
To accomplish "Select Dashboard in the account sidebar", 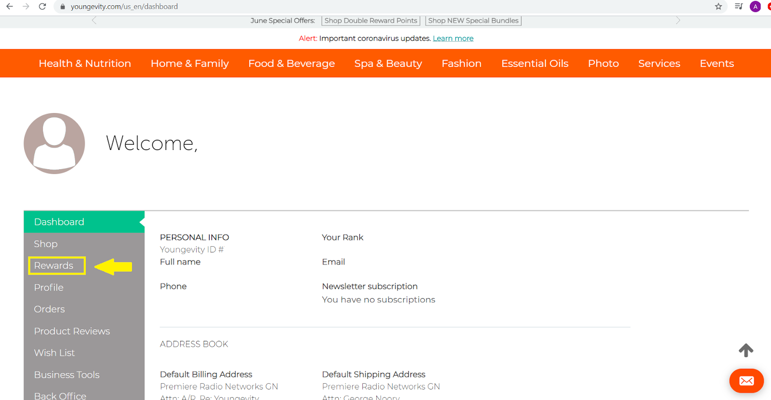I will (84, 222).
